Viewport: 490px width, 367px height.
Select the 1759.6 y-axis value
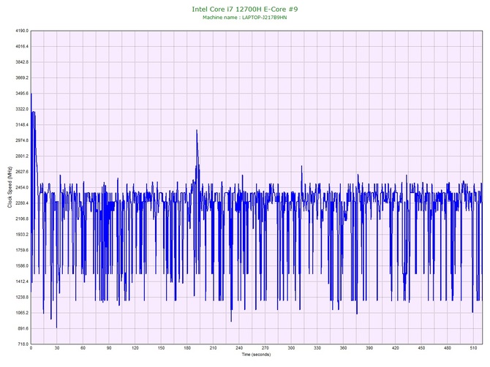22,250
